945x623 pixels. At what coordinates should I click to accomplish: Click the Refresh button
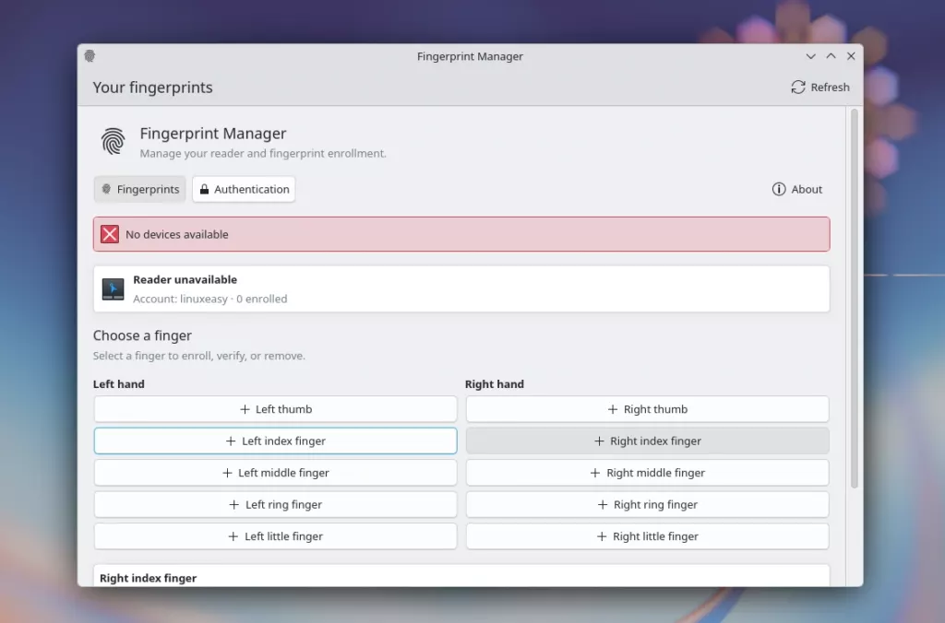(x=820, y=88)
